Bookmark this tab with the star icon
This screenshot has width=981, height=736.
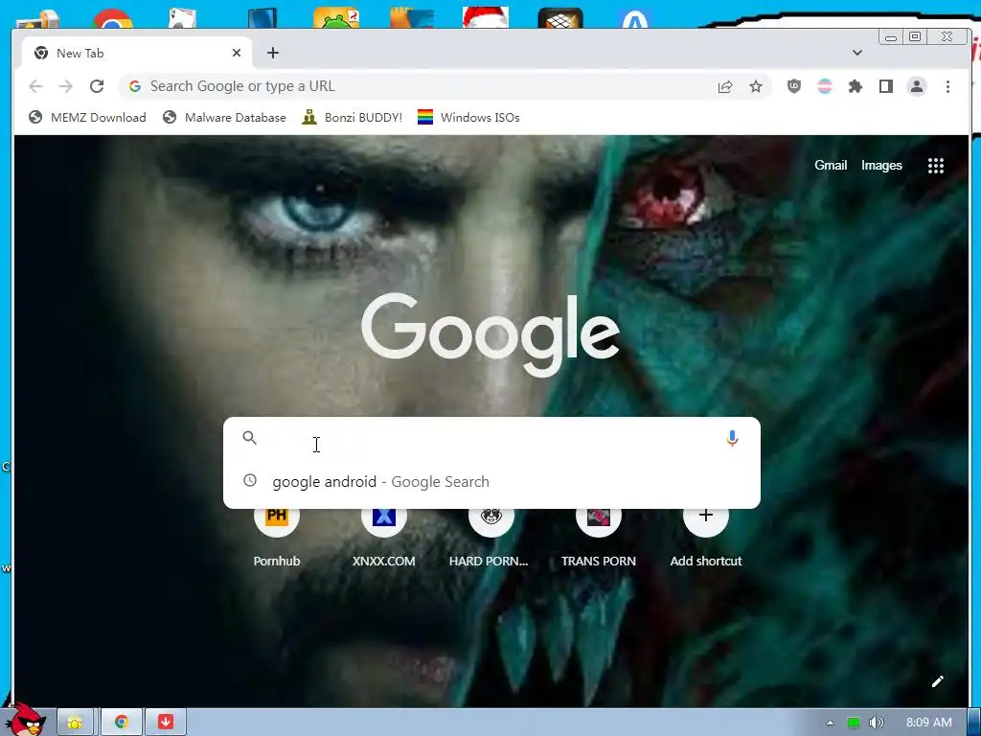coord(756,86)
